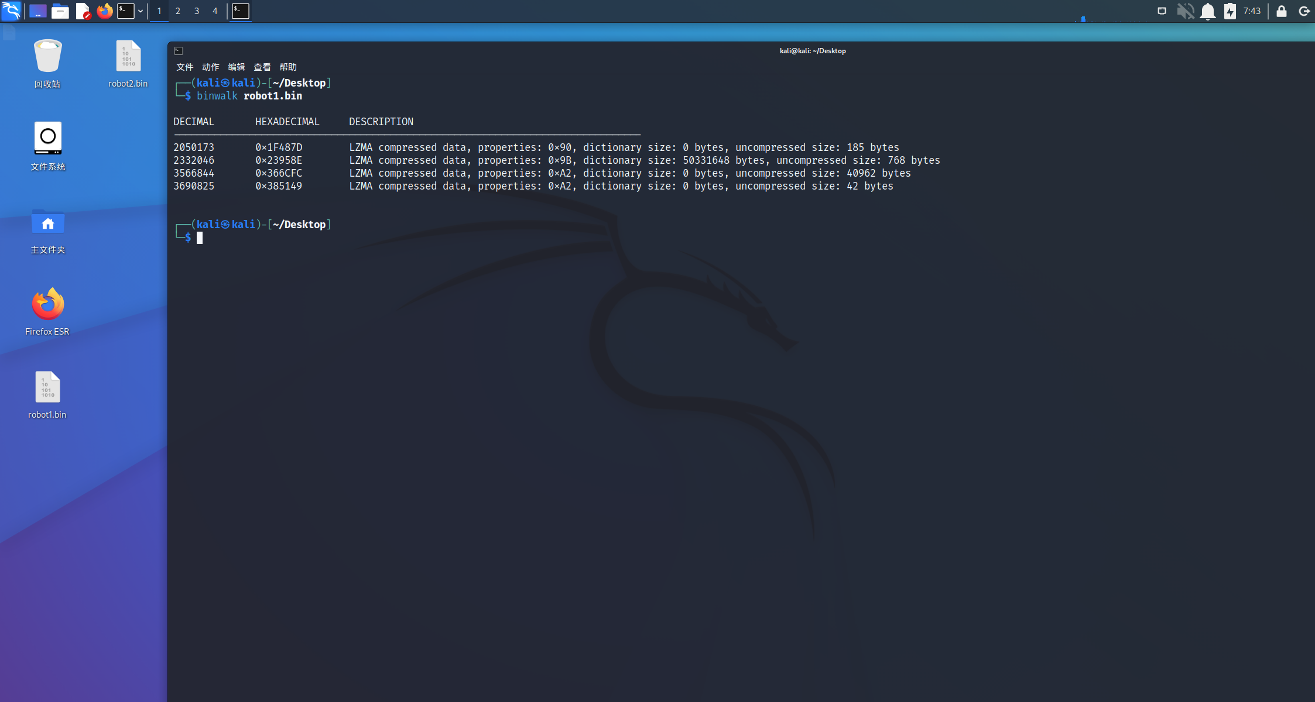The height and width of the screenshot is (702, 1315).
Task: Open the notifications bell
Action: click(1207, 11)
